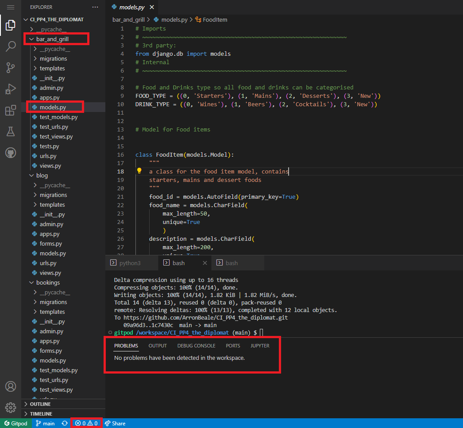Click the main branch indicator
Screen dimensions: 463x428
point(45,423)
